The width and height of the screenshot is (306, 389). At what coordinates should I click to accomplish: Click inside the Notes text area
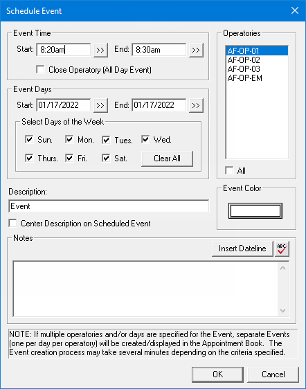(145, 289)
